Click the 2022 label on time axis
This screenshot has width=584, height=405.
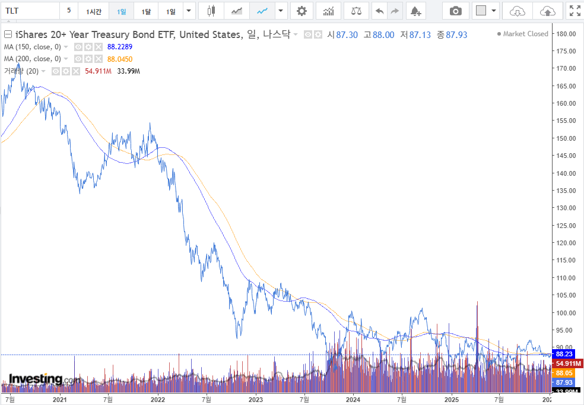[157, 400]
